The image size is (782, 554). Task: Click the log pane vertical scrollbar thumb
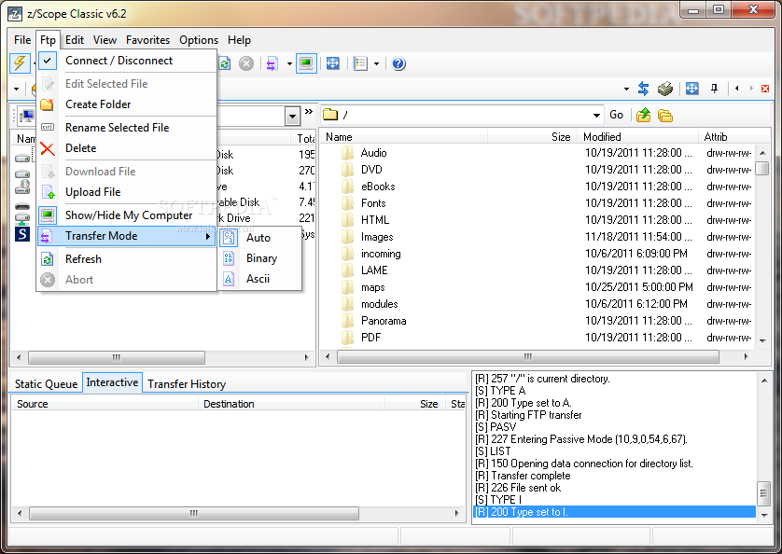coord(763,493)
